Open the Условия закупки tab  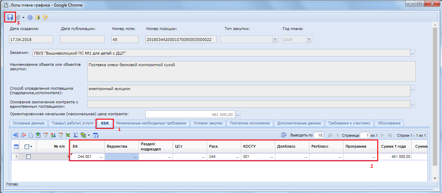(x=208, y=123)
